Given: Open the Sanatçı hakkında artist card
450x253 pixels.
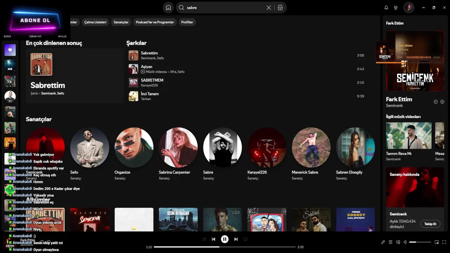Looking at the screenshot, I should [x=415, y=199].
